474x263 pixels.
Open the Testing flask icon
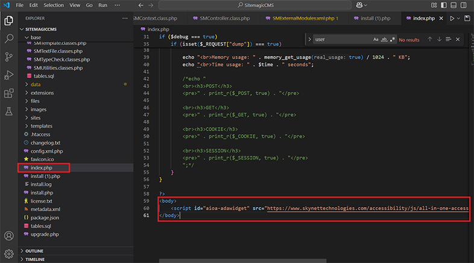tap(9, 112)
